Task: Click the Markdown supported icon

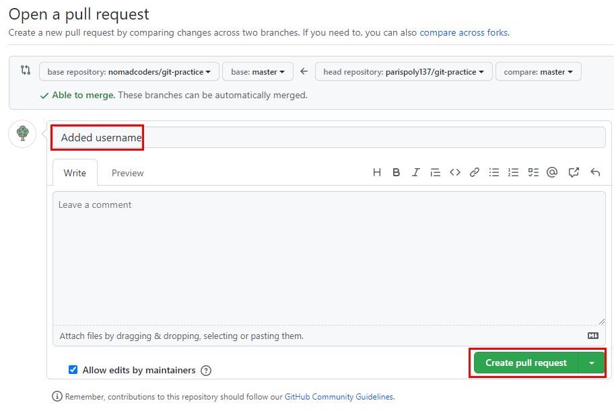Action: (x=593, y=336)
